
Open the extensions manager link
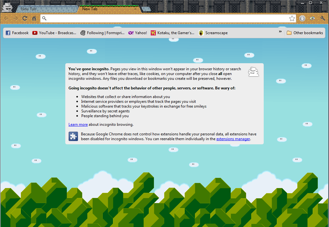coord(233,139)
